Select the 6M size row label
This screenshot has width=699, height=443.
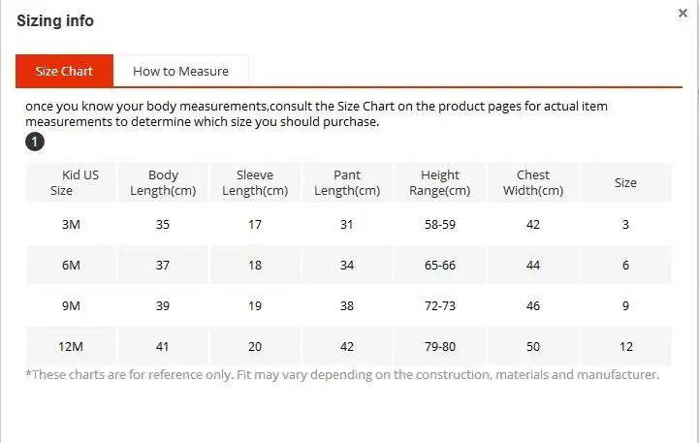pos(71,266)
